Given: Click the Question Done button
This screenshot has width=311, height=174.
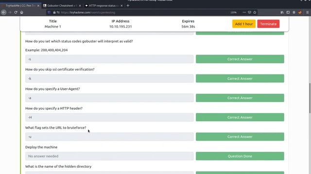Looking at the screenshot, I should (x=240, y=156).
